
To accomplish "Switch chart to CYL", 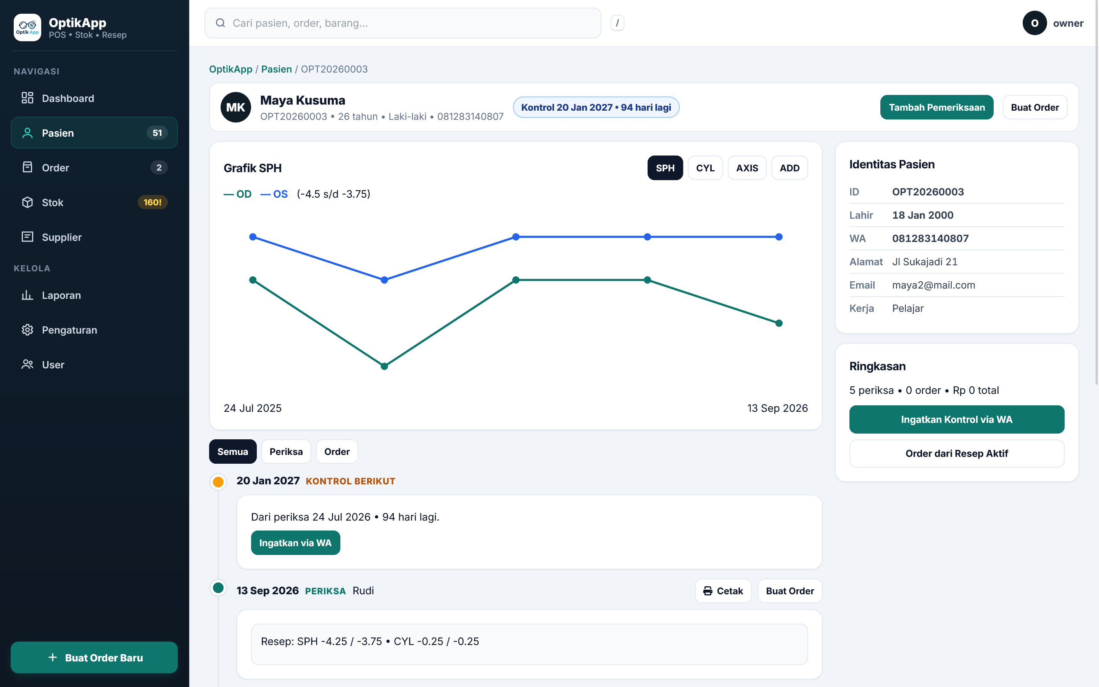I will (x=705, y=168).
